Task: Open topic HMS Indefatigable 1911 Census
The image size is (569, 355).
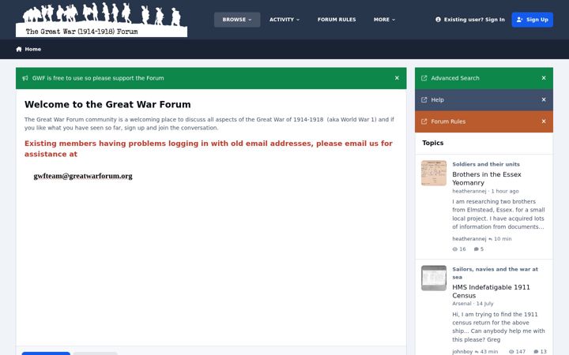Action: [x=491, y=291]
